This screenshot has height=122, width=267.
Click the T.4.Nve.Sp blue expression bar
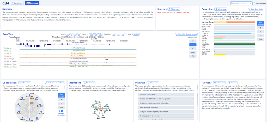pos(232,33)
